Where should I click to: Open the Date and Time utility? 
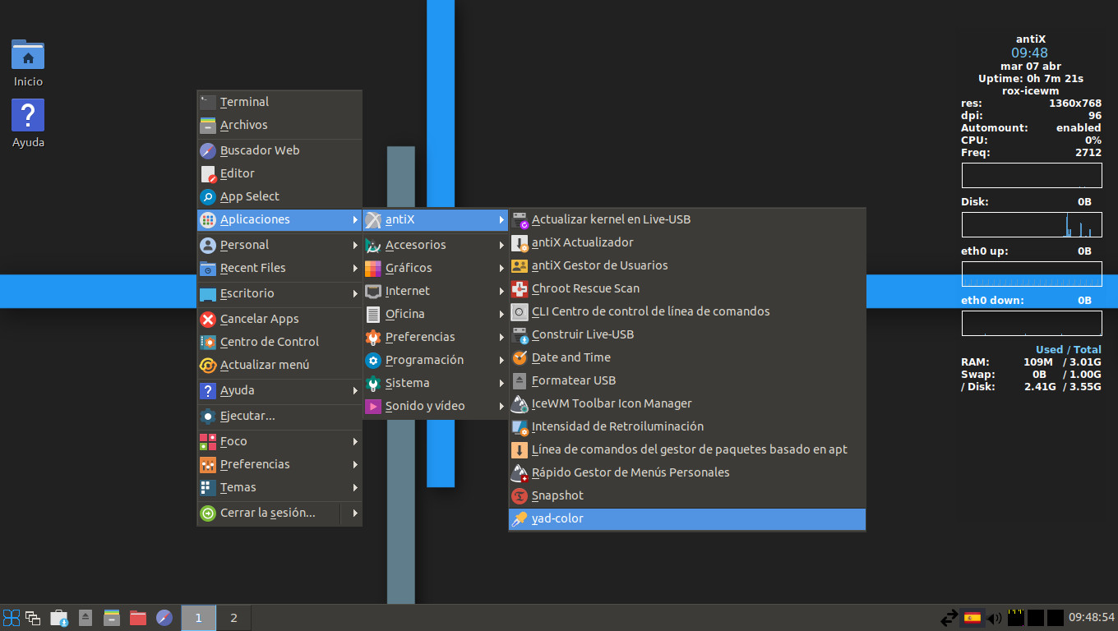571,357
